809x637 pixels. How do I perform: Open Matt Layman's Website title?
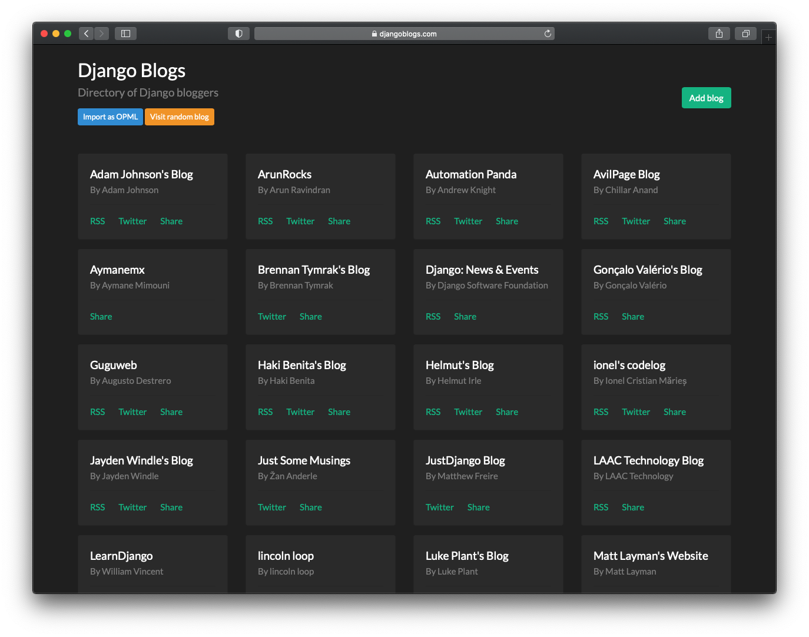pyautogui.click(x=651, y=556)
